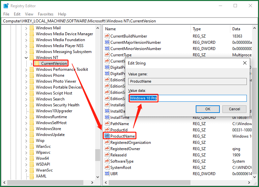Click the RegisteredOwner string icon
Screen dimensions: 259x187
click(x=107, y=148)
